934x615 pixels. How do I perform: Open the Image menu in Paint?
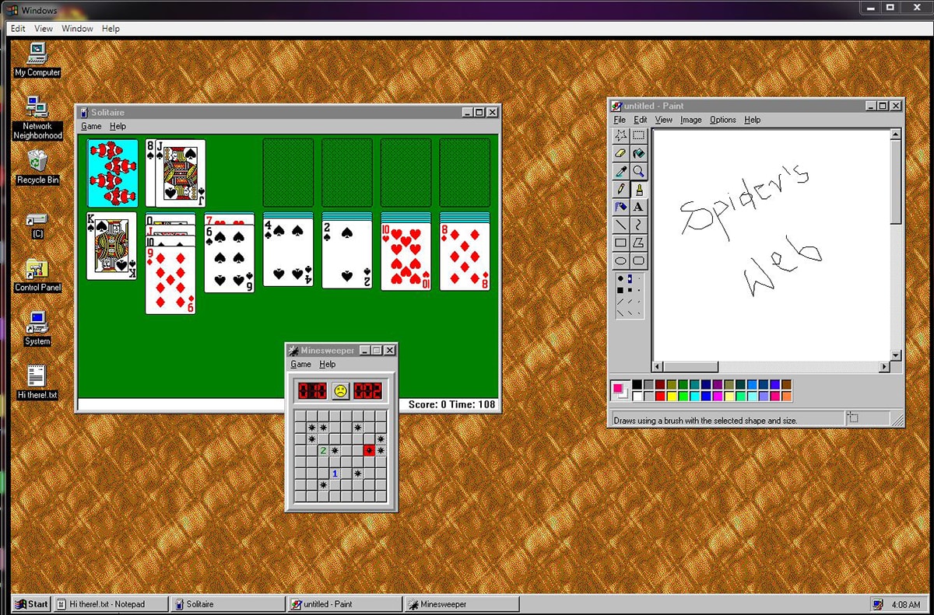point(691,120)
